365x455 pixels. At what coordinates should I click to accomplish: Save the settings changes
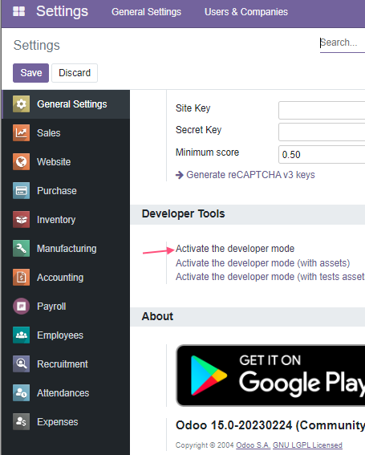coord(30,73)
